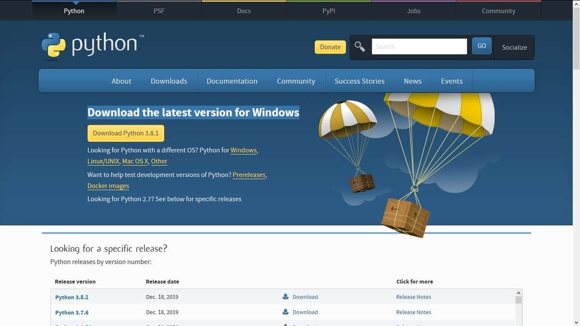Open the Socialize dropdown menu
Screen dimensions: 580x326
click(x=514, y=47)
